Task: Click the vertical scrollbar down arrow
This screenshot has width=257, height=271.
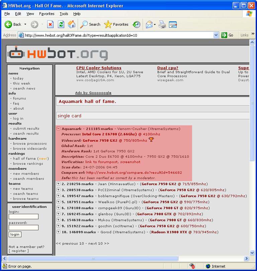Action: coord(252,253)
